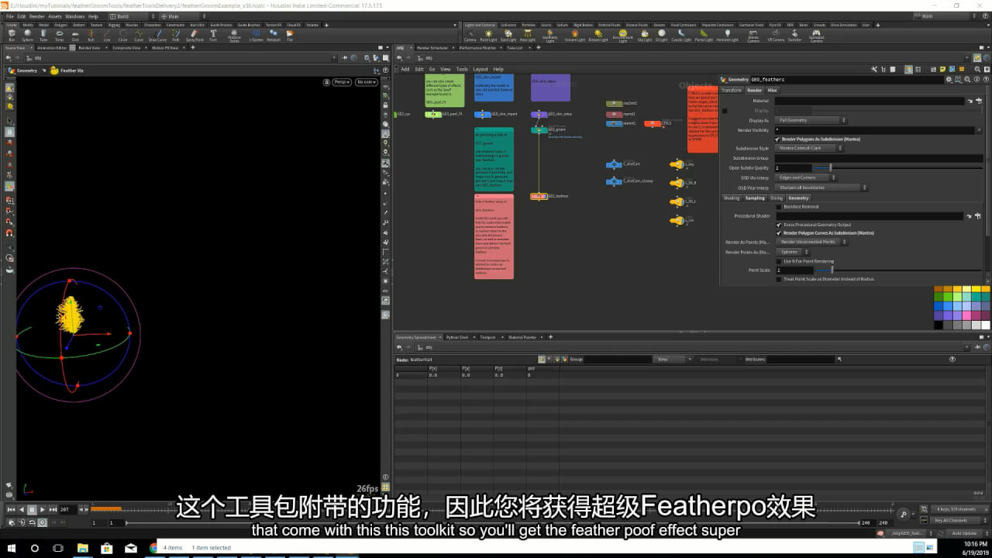The width and height of the screenshot is (992, 558).
Task: Open the Persp camera dropdown in viewport
Action: click(x=342, y=82)
